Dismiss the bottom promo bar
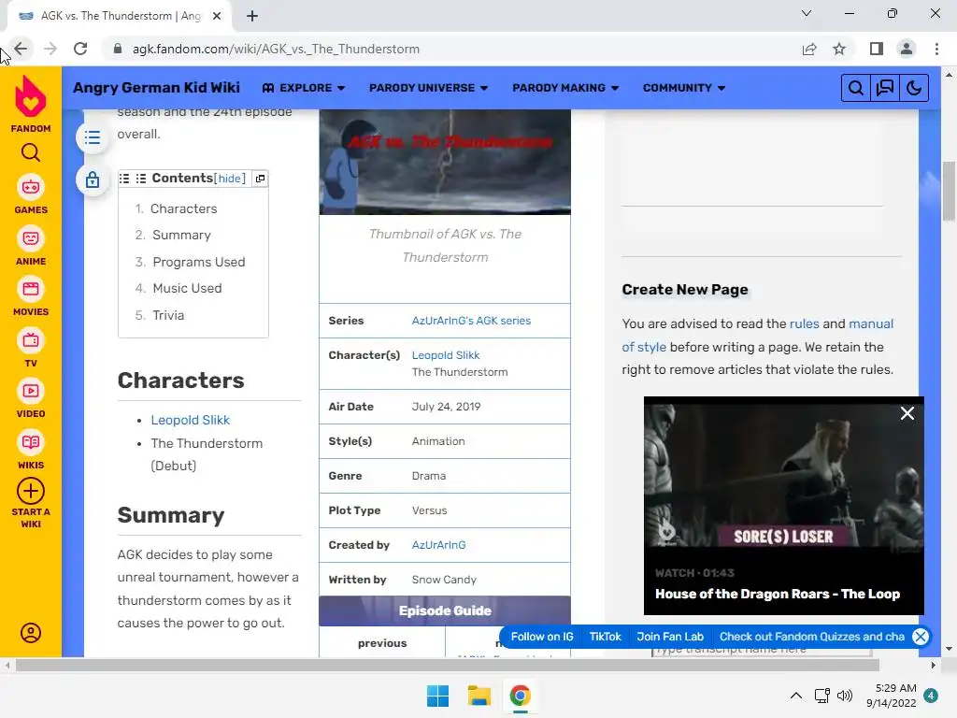The image size is (957, 718). tap(921, 637)
